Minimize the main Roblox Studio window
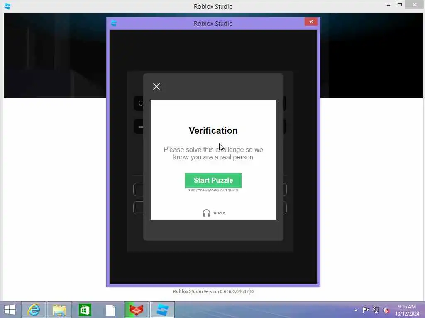 [388, 5]
